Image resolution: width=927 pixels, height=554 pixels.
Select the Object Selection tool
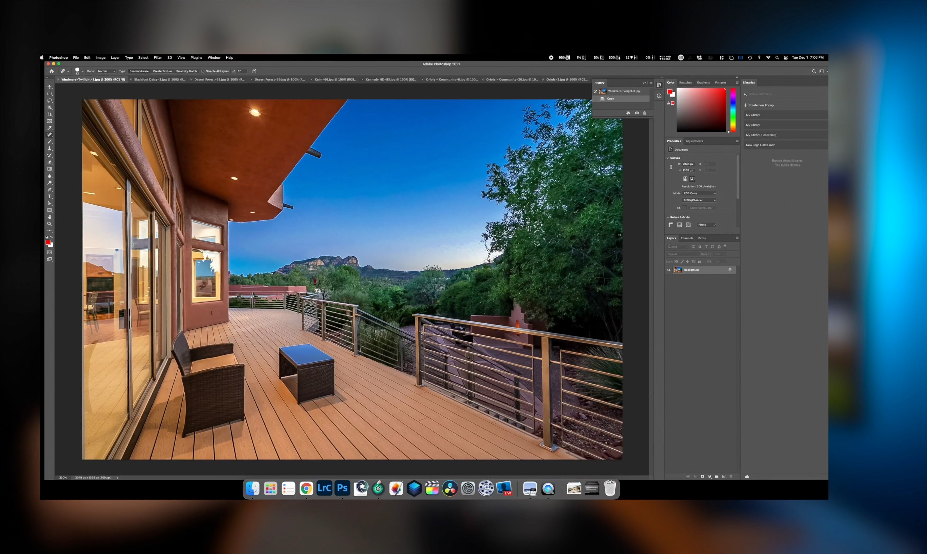click(49, 107)
